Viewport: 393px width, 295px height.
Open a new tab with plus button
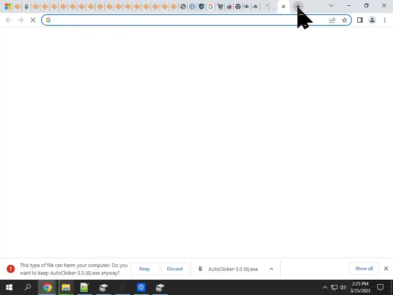[x=298, y=7]
